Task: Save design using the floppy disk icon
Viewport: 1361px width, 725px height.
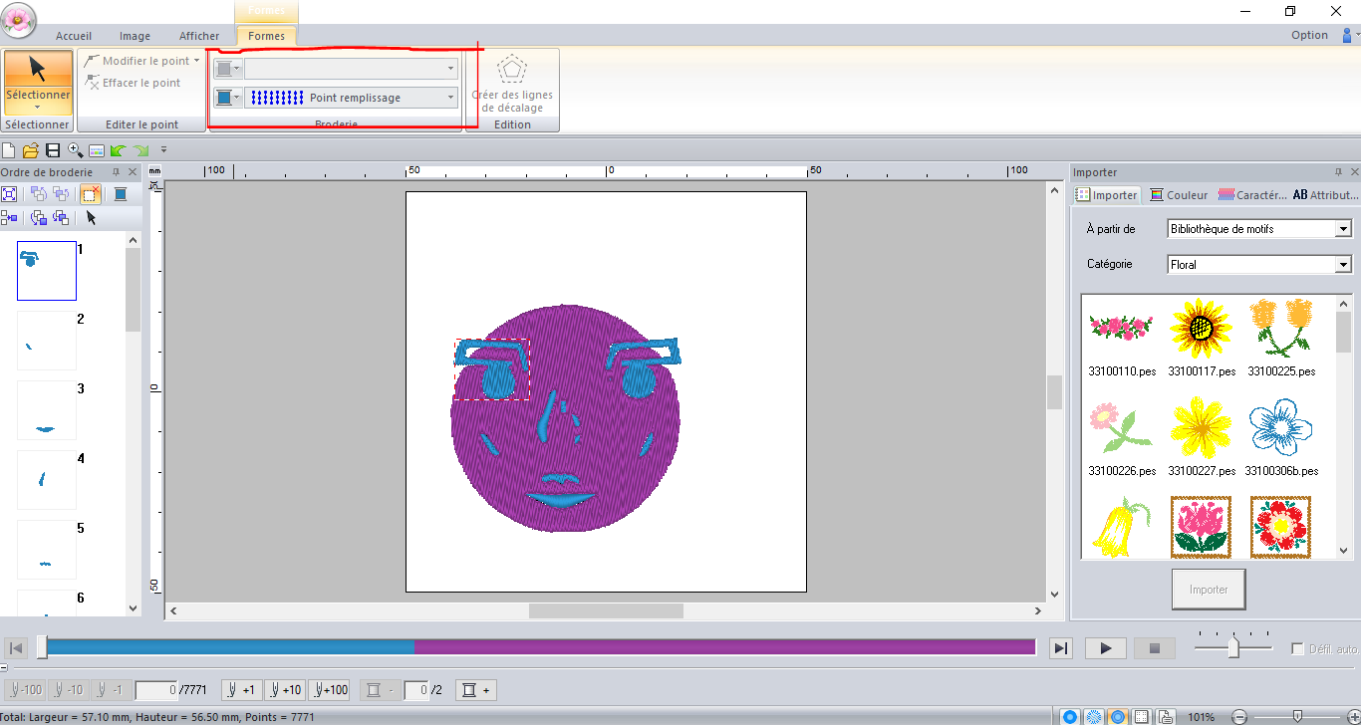Action: pyautogui.click(x=53, y=150)
